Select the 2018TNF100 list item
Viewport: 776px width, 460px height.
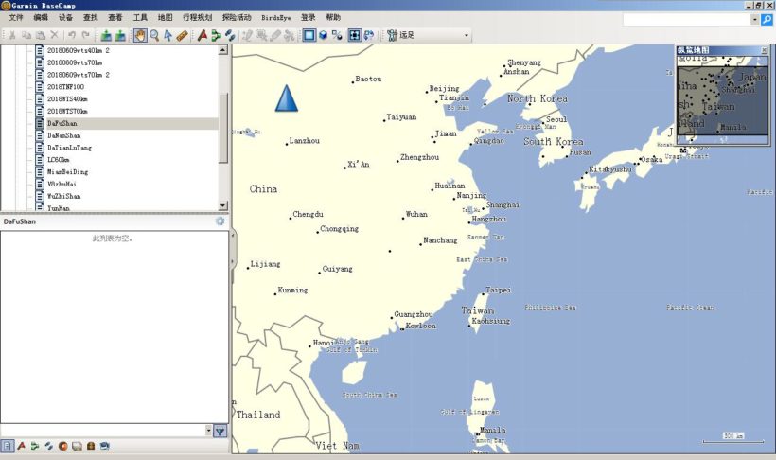pos(65,87)
